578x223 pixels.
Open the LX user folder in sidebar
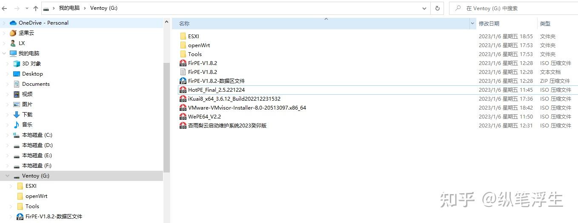pos(22,43)
